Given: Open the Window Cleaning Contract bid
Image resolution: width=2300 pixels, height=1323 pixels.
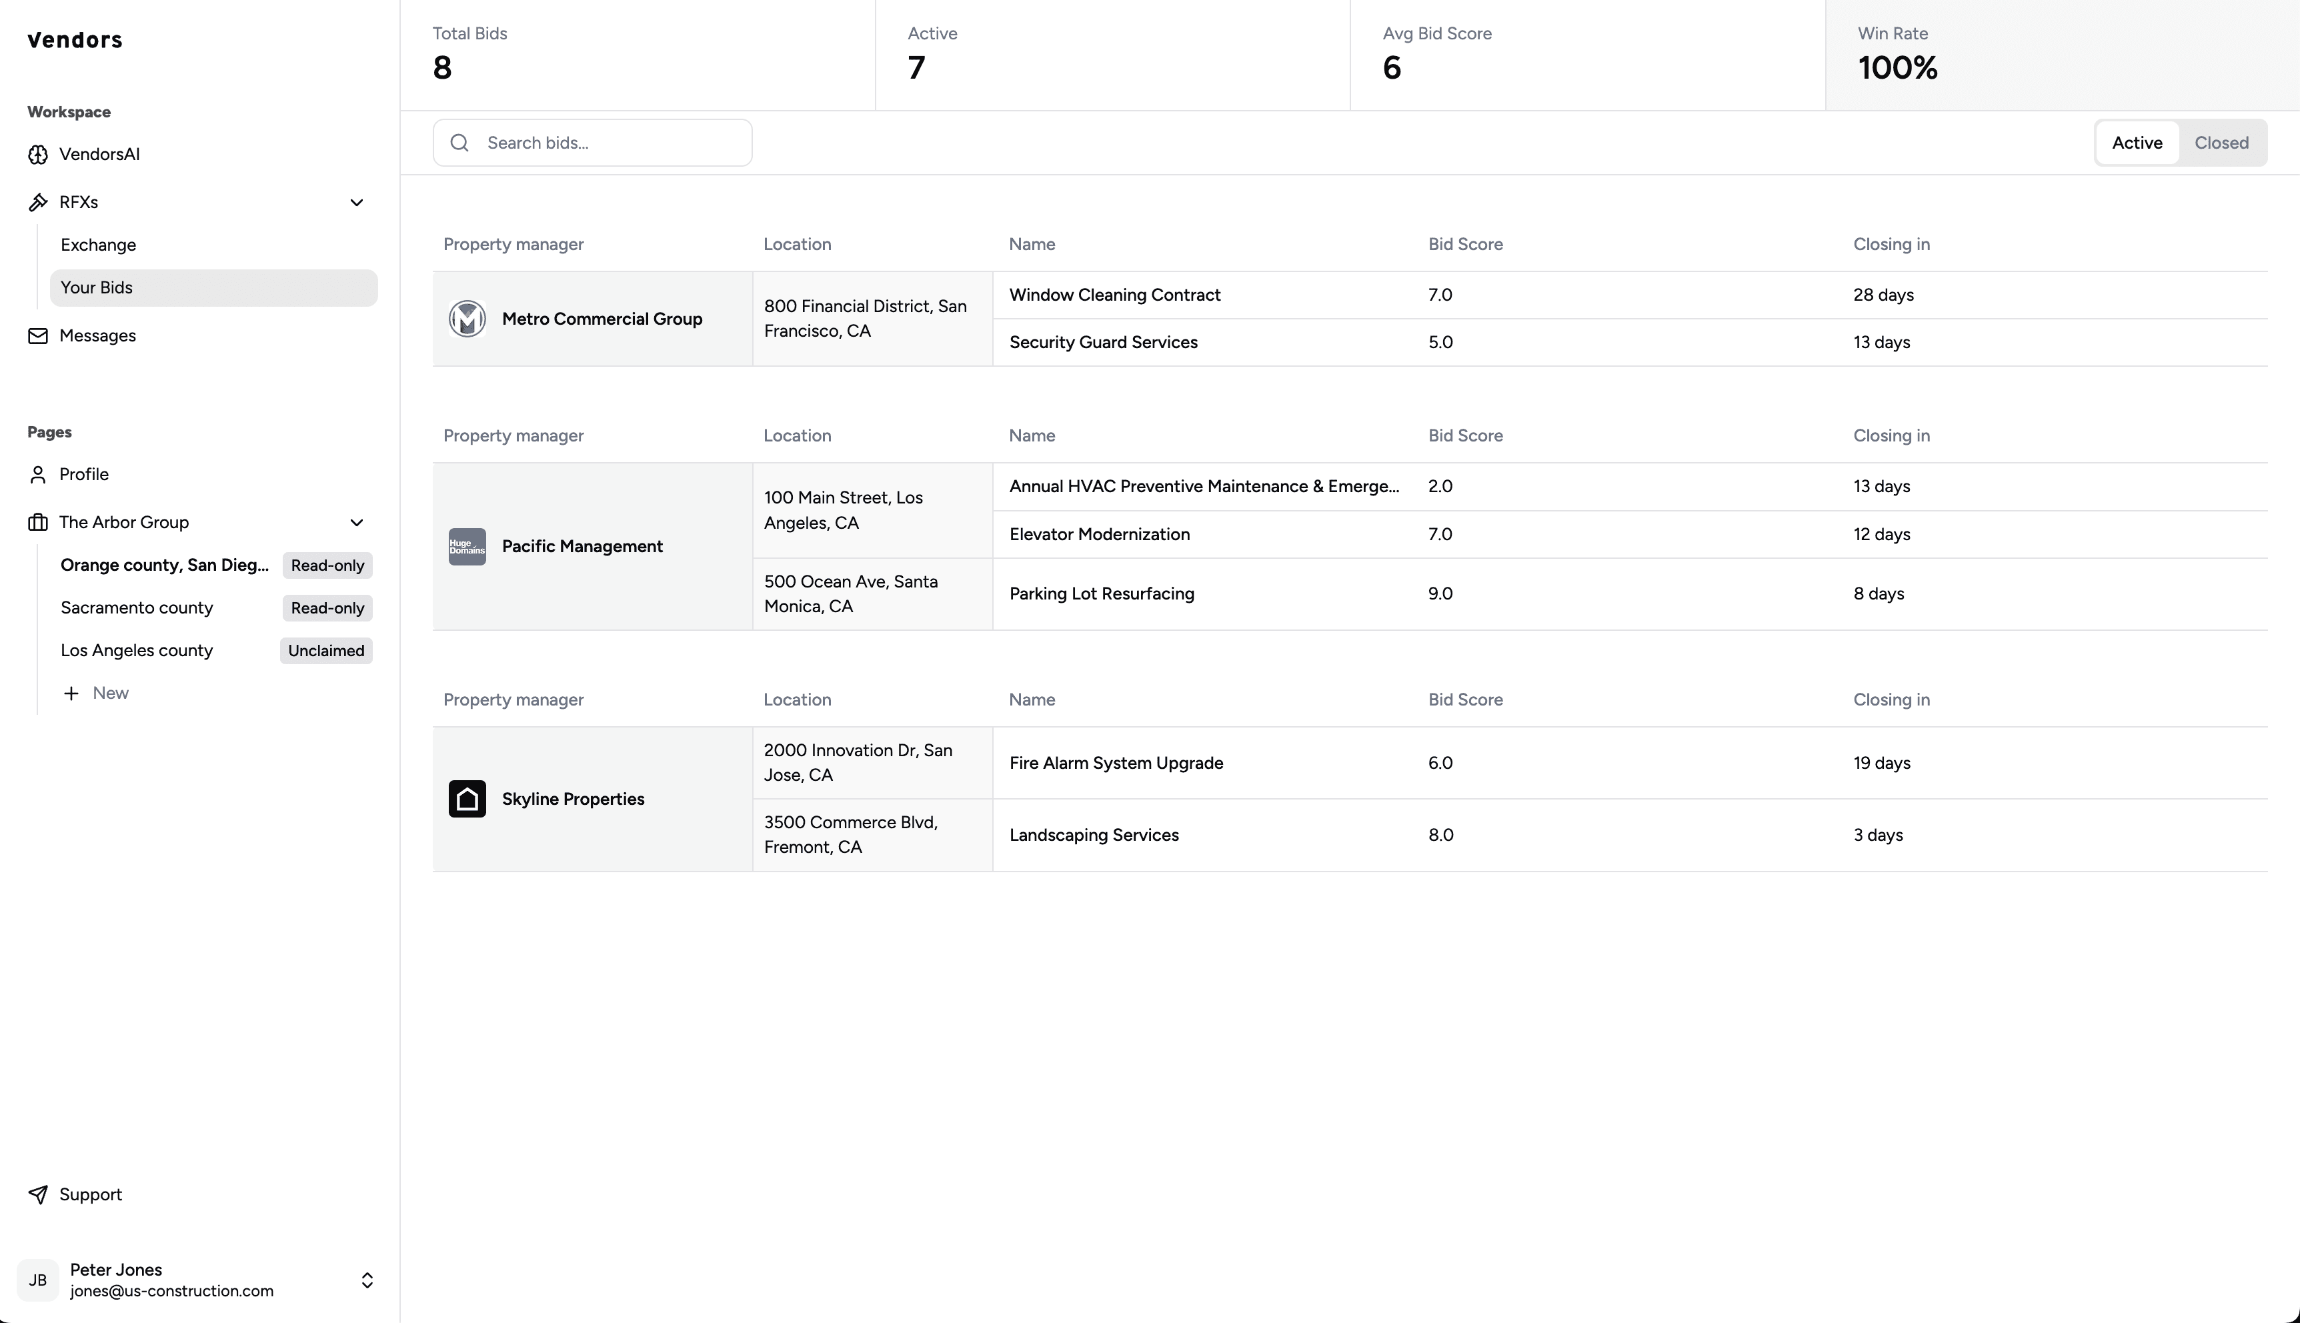Looking at the screenshot, I should coord(1114,295).
